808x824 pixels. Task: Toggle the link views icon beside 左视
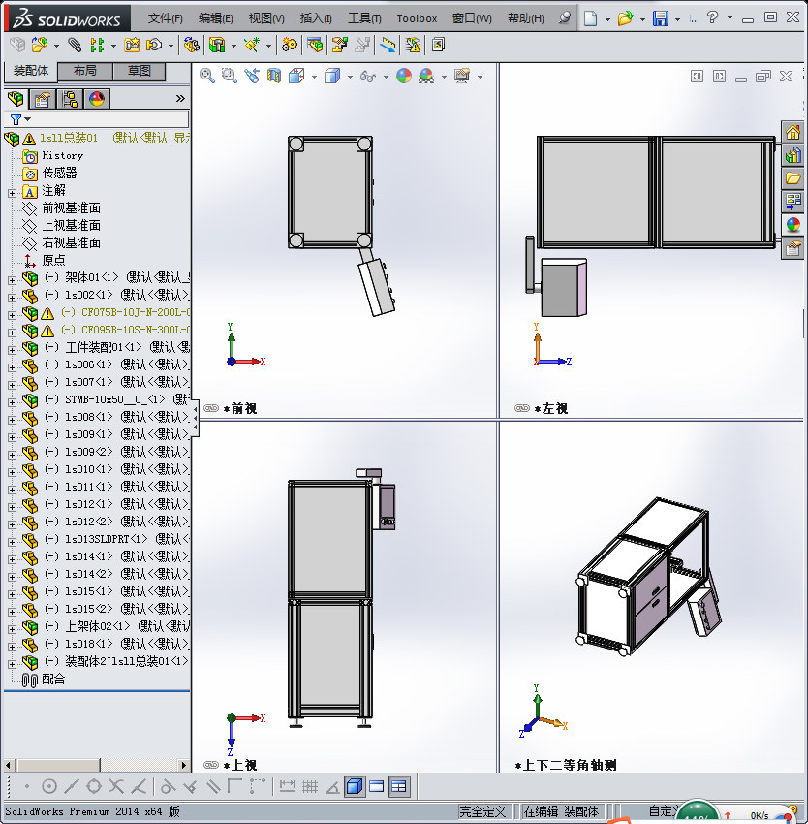tap(522, 408)
